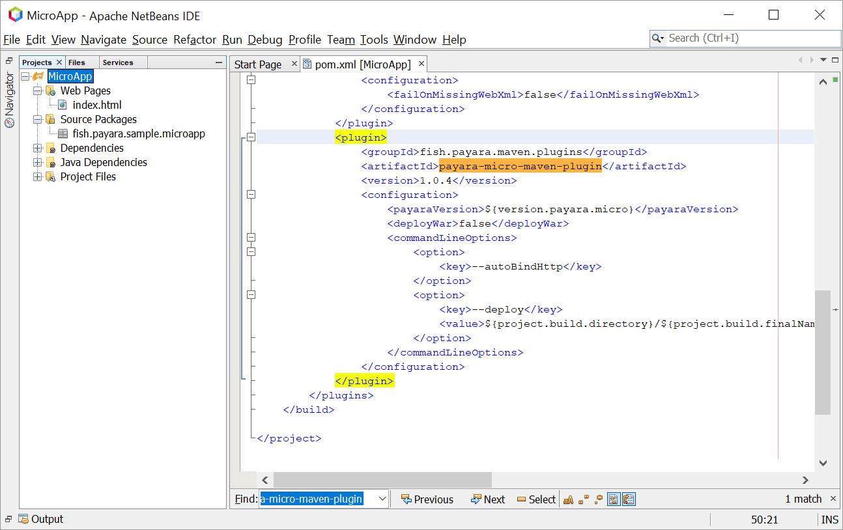Select the index.html tree item

click(97, 105)
